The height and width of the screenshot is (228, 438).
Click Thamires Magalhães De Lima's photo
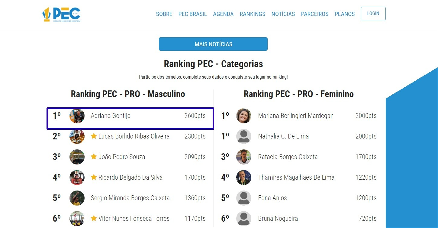pos(244,178)
